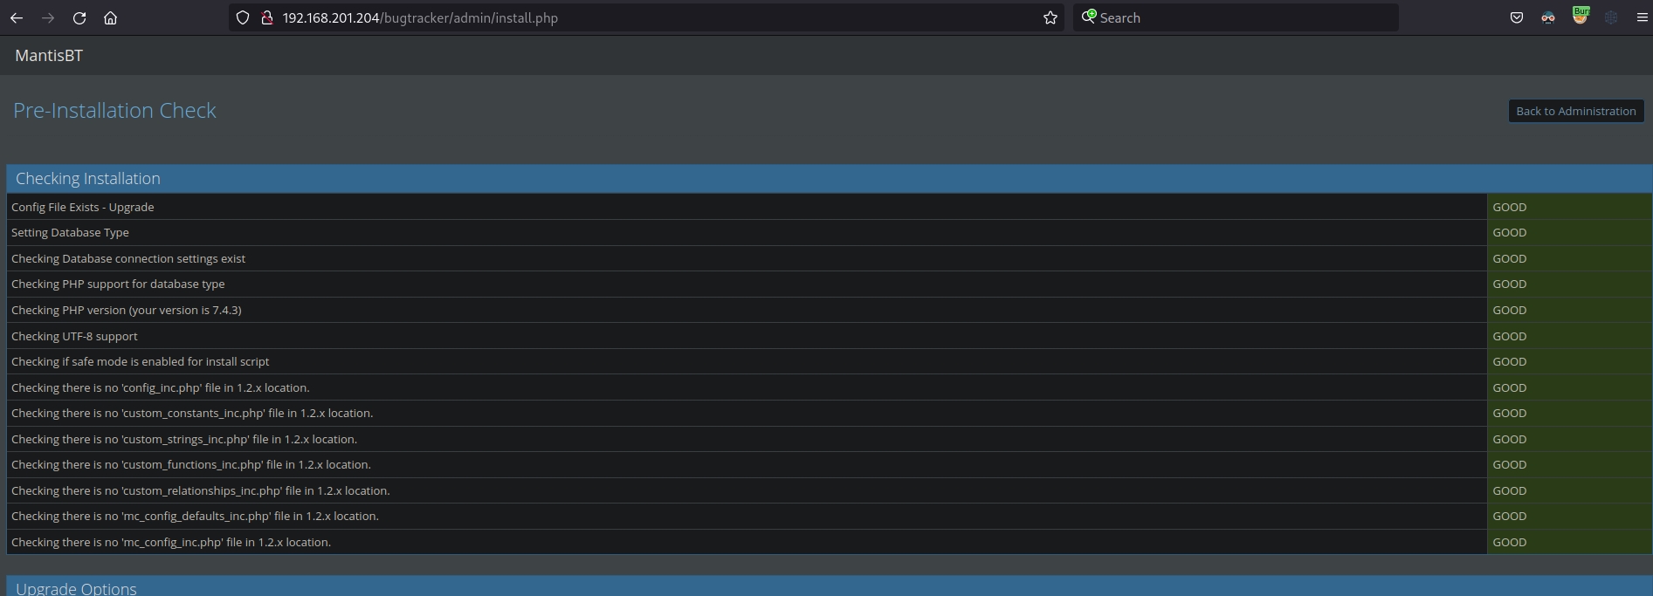
Task: Click the search engine magnifier icon
Action: point(1089,17)
